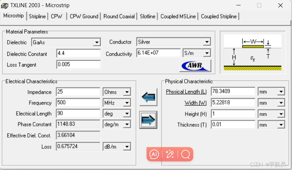
Task: Close the TXLINE 2003 window
Action: (x=280, y=5)
